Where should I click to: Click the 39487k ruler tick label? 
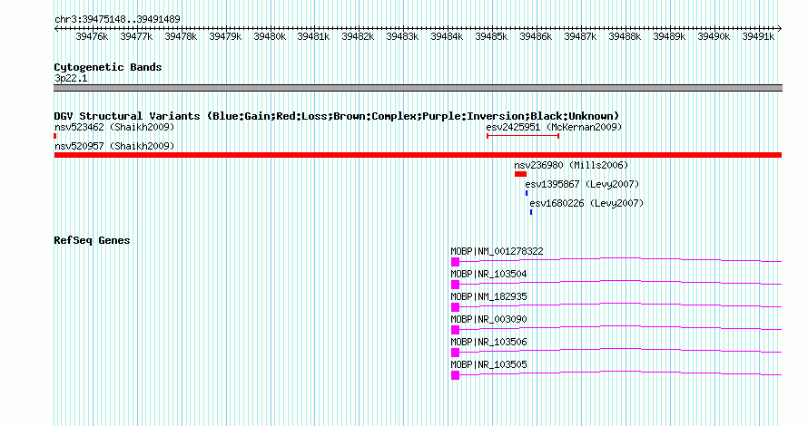(x=580, y=36)
